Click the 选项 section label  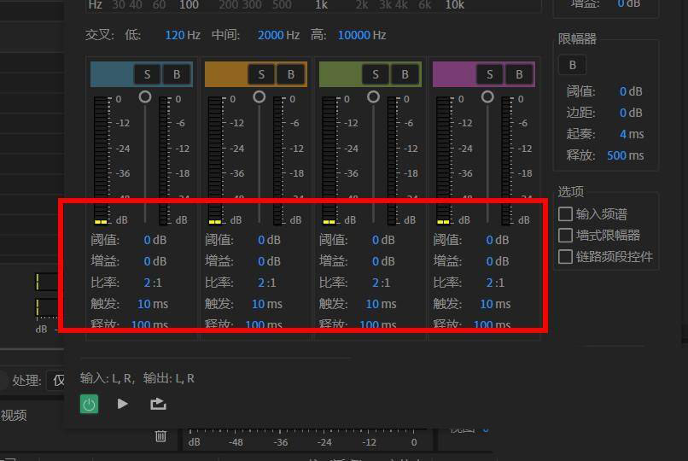click(571, 192)
